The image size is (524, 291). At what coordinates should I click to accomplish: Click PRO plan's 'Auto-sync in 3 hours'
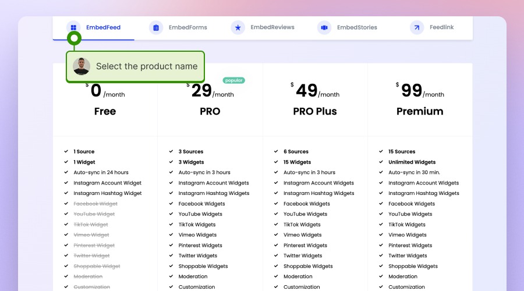(x=204, y=172)
